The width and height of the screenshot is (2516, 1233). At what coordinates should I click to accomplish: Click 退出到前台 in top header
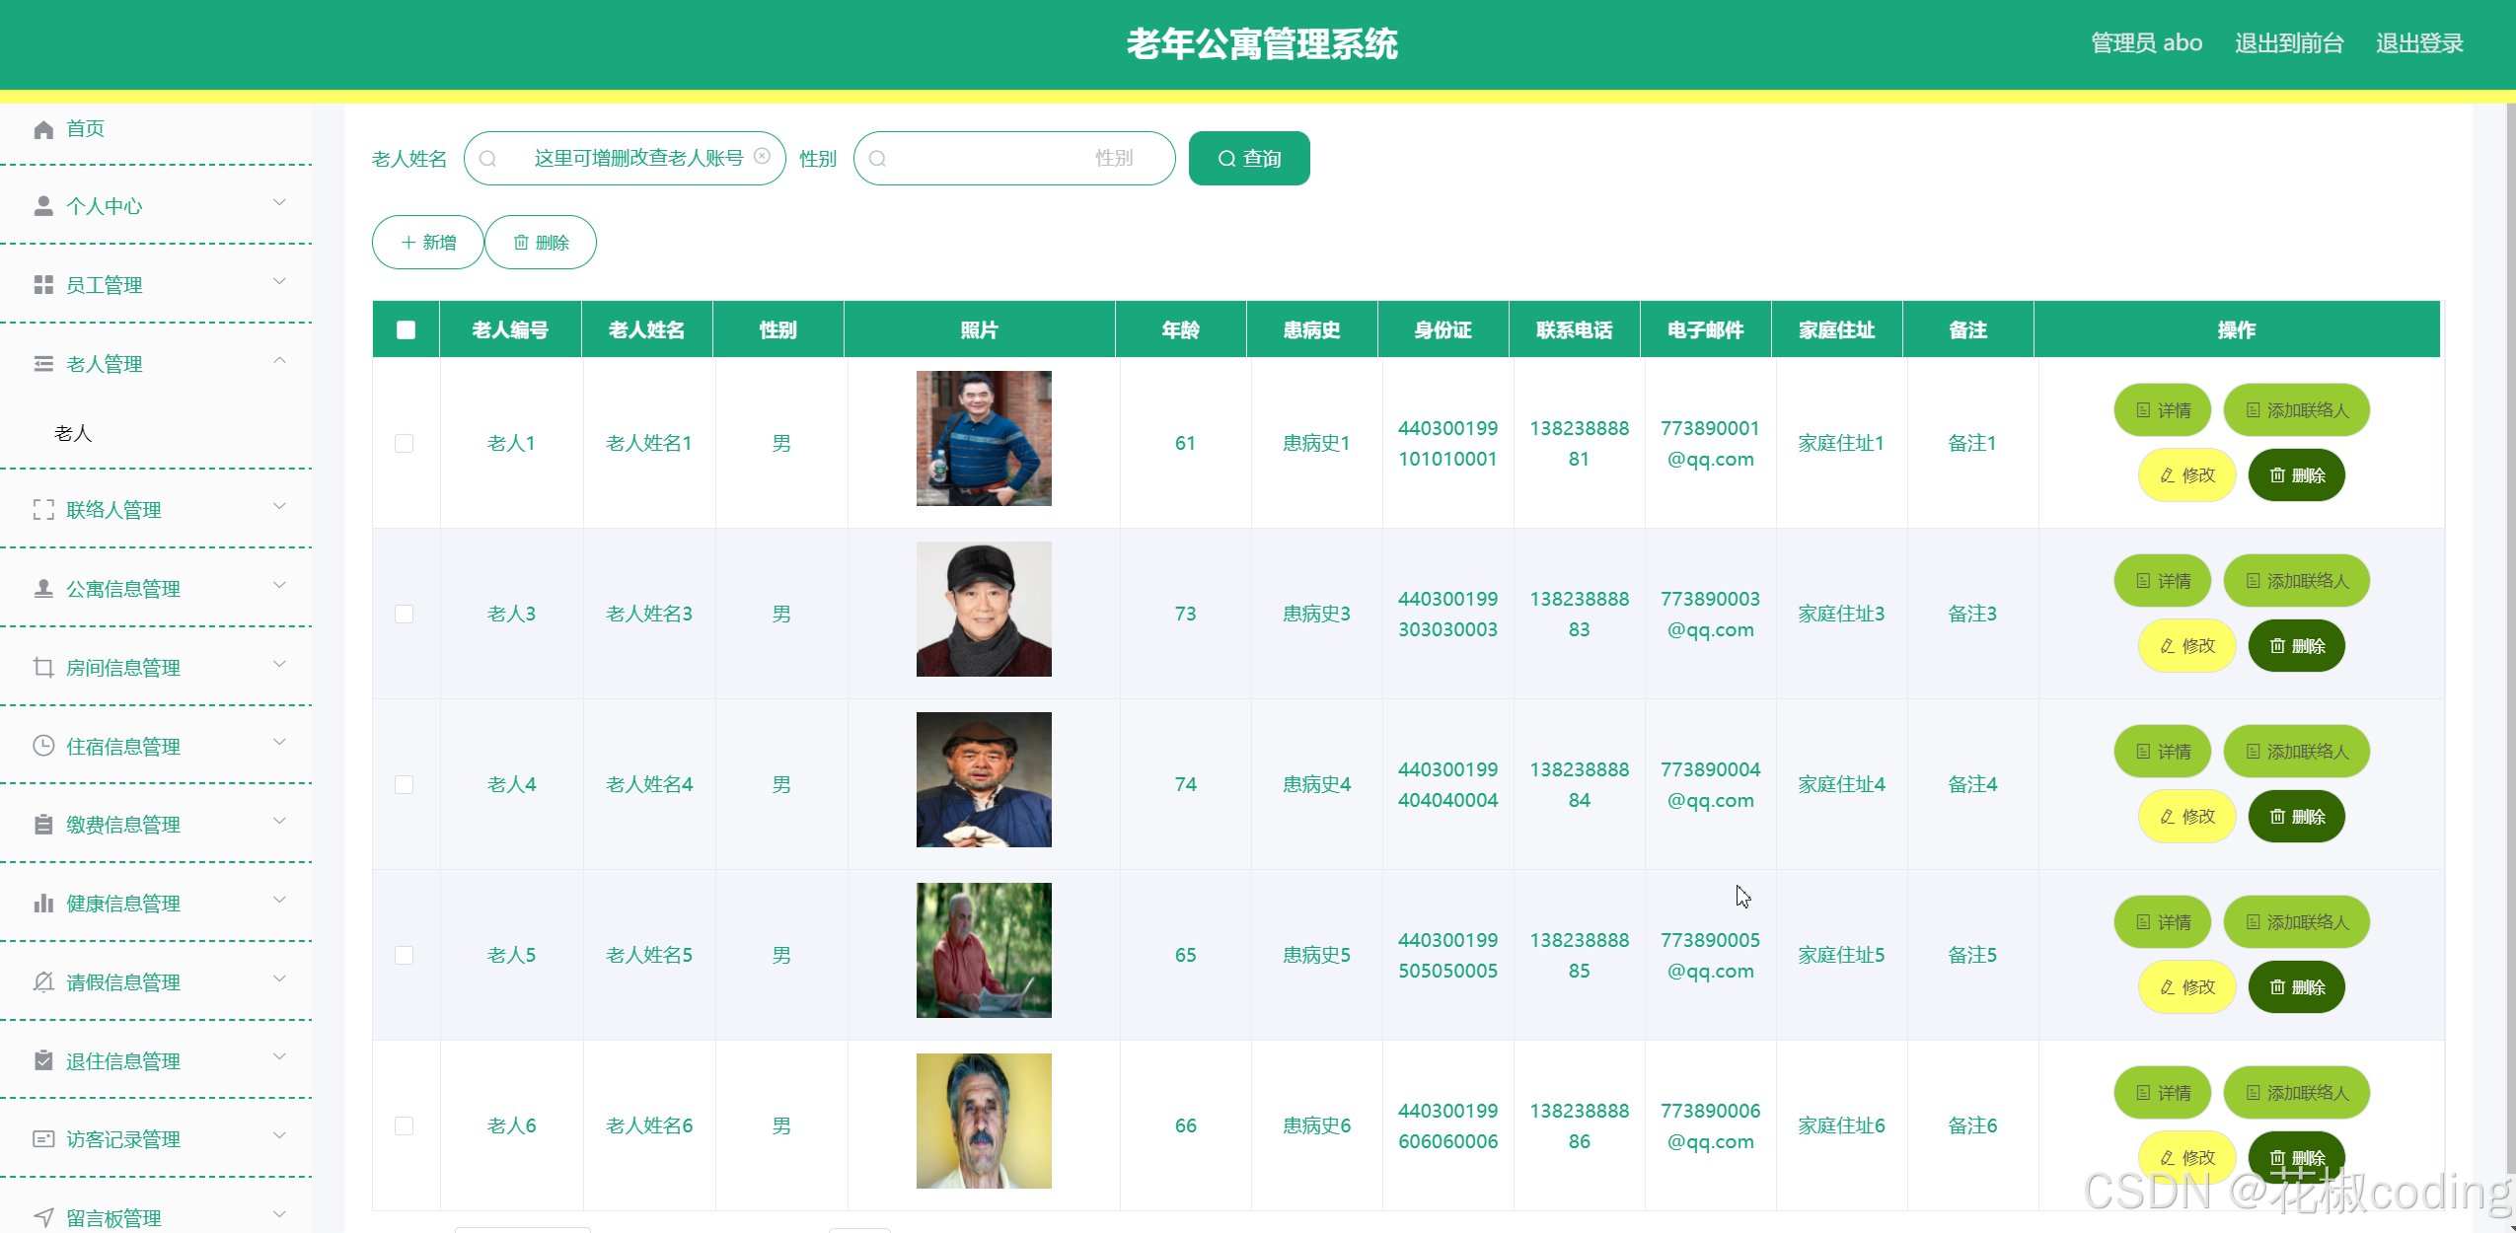tap(2288, 43)
